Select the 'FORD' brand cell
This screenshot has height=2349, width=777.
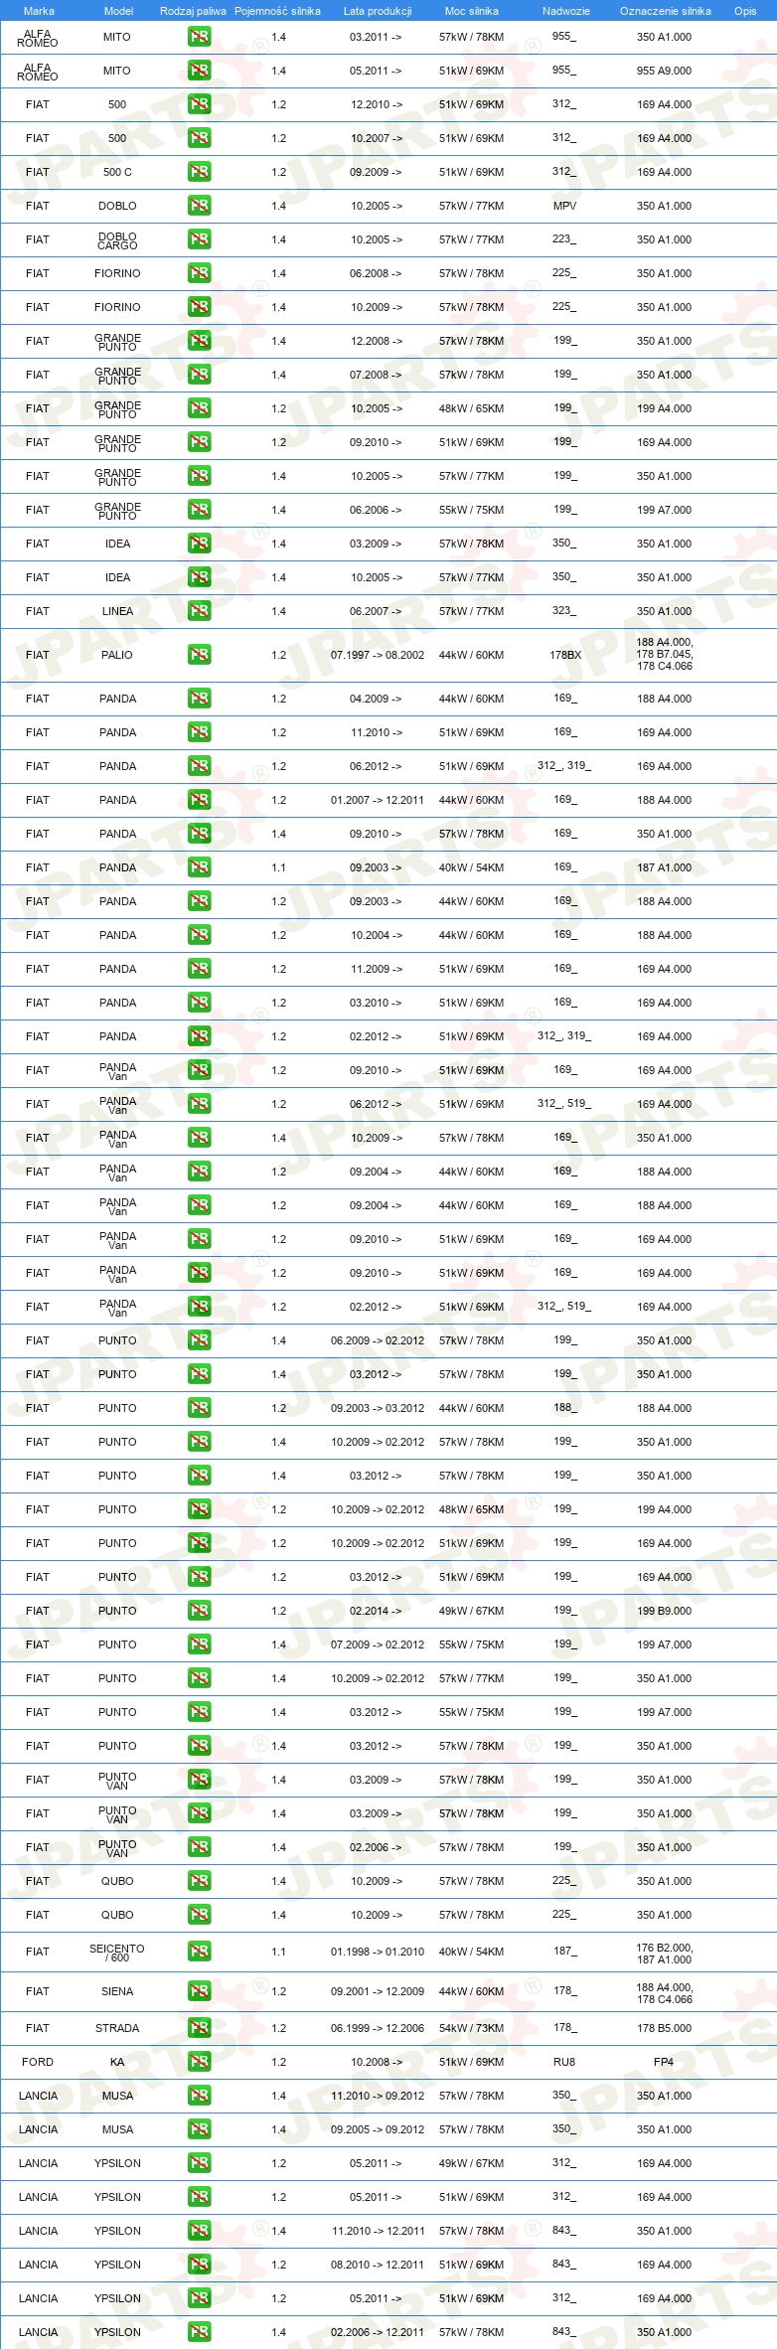coord(38,2062)
